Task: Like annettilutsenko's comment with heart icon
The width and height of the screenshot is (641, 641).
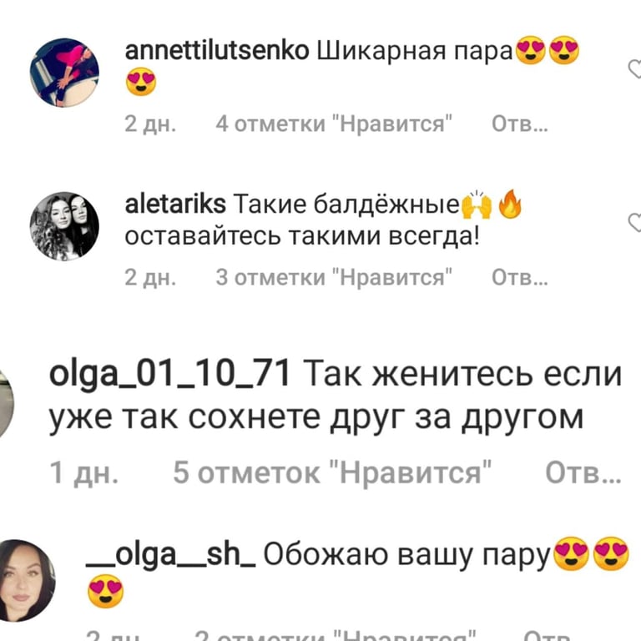Action: coord(635,68)
